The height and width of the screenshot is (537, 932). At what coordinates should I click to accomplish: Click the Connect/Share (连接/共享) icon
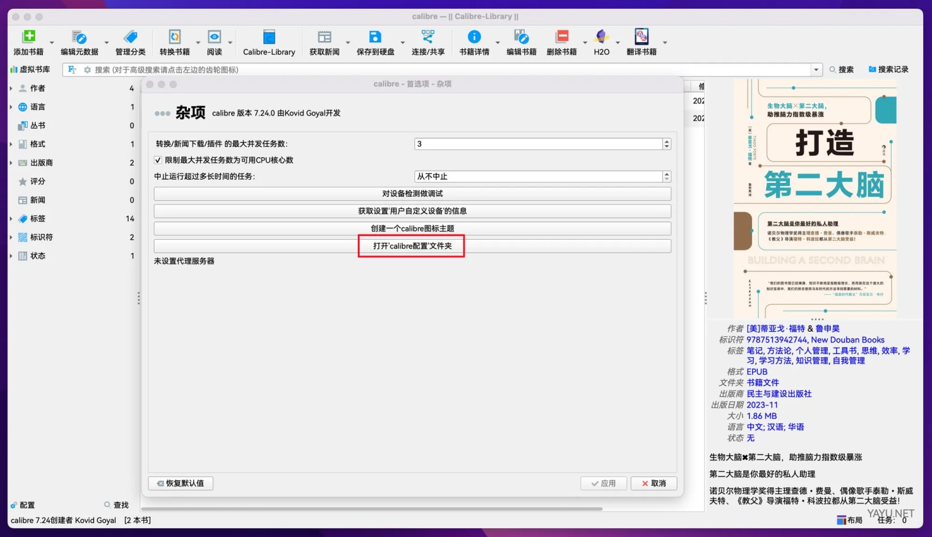coord(428,37)
